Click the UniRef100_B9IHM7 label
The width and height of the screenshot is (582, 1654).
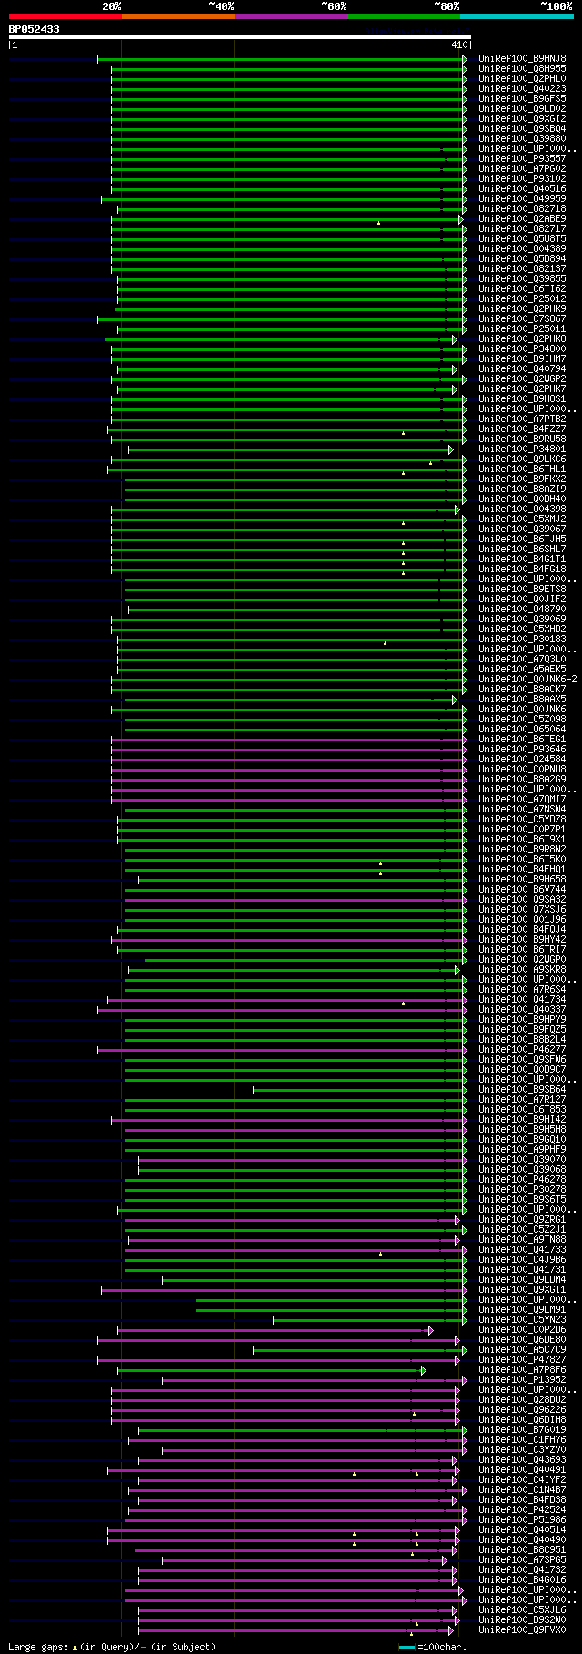click(x=522, y=359)
